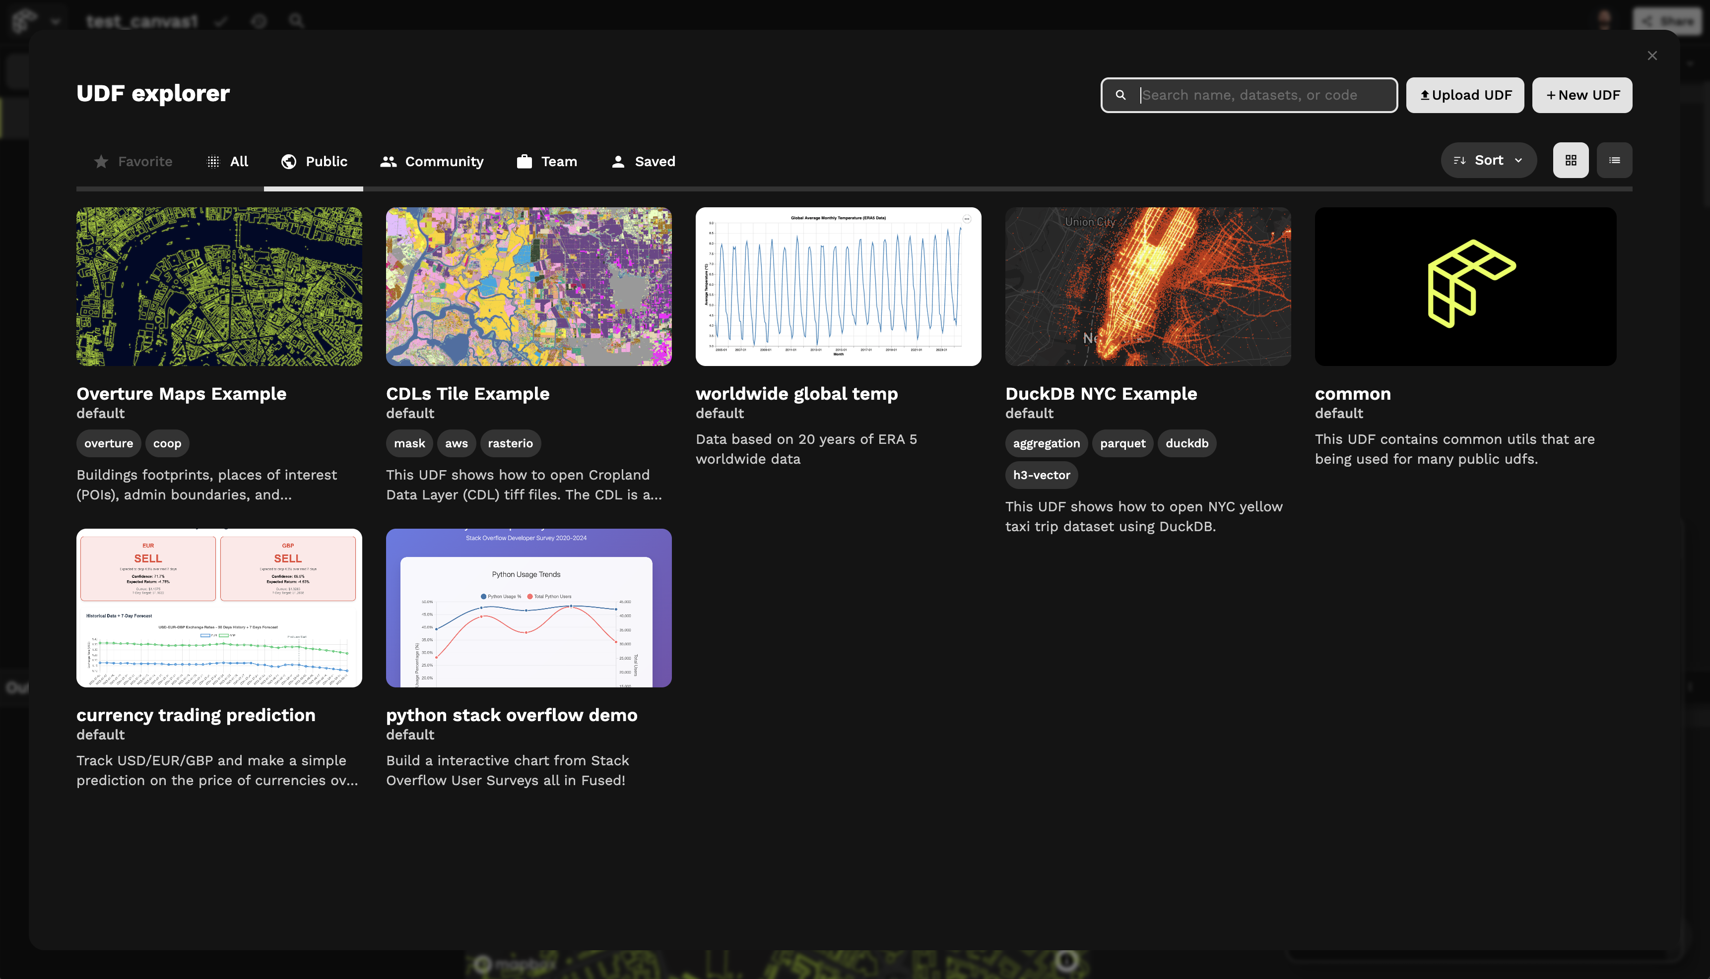
Task: Open python stack overflow demo title
Action: tap(511, 715)
